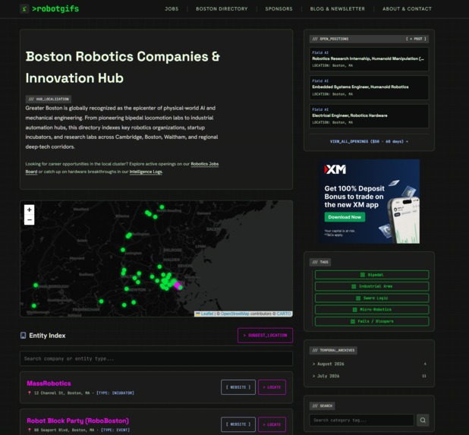Select the Fails / Bloopers tag
469x435 pixels.
click(x=372, y=321)
